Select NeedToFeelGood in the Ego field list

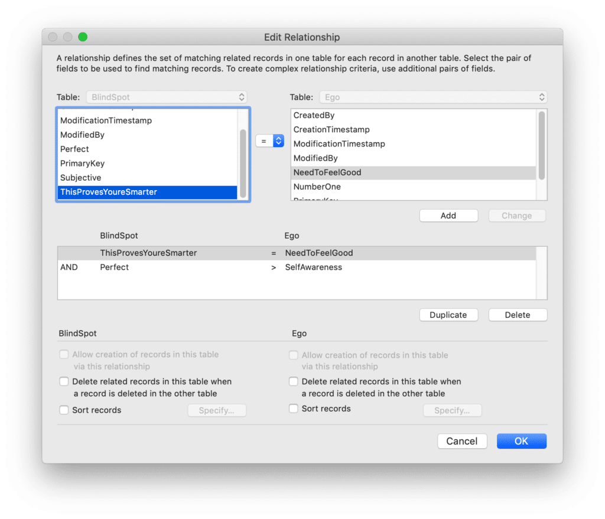coord(413,172)
